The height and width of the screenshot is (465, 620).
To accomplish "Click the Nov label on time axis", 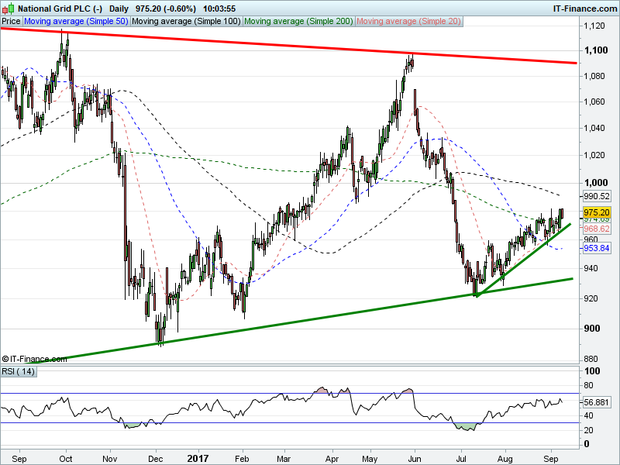I will tap(109, 459).
